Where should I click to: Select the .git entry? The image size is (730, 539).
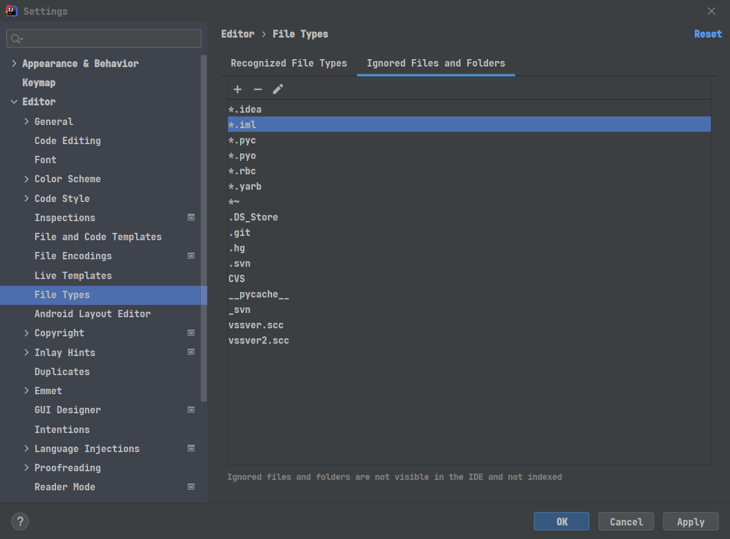pyautogui.click(x=469, y=232)
